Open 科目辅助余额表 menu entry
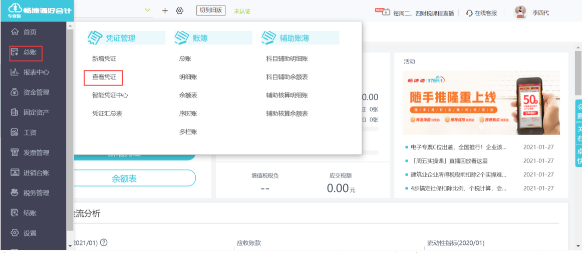This screenshot has width=583, height=253. [x=287, y=77]
